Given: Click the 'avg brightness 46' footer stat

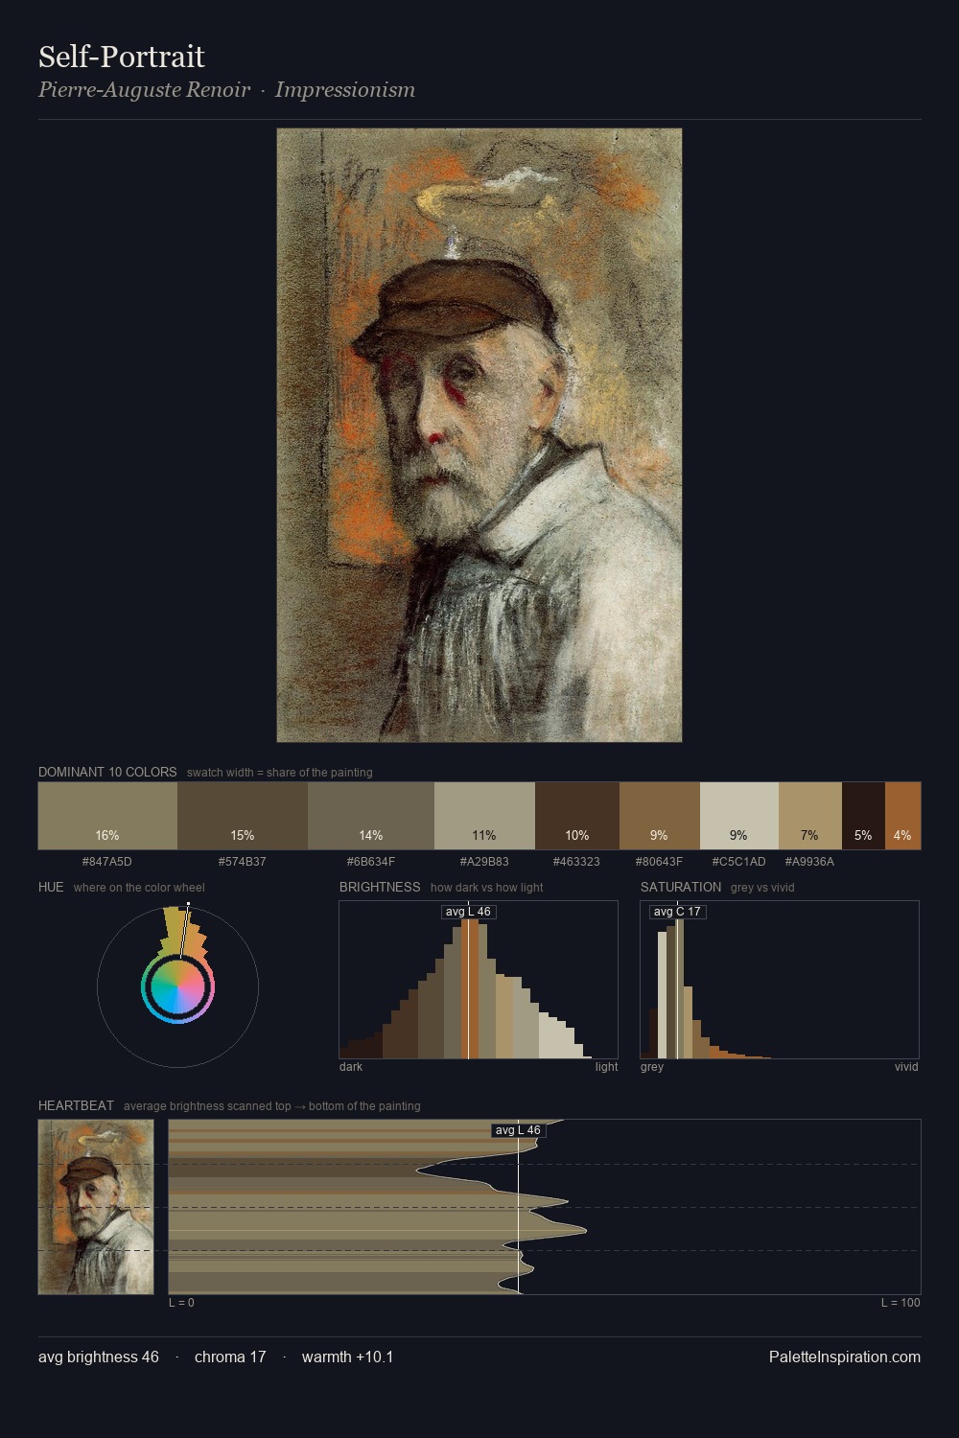Looking at the screenshot, I should [x=99, y=1357].
